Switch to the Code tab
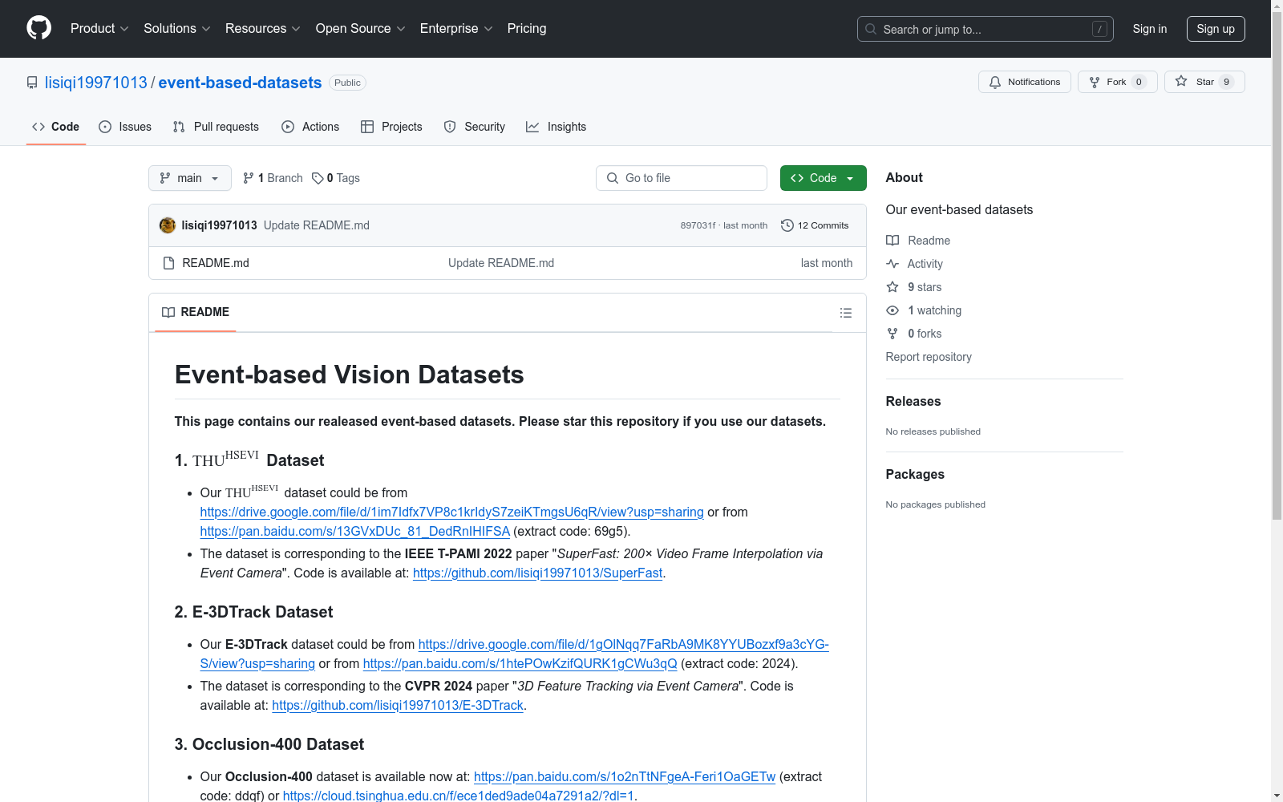Image resolution: width=1283 pixels, height=802 pixels. [x=55, y=127]
